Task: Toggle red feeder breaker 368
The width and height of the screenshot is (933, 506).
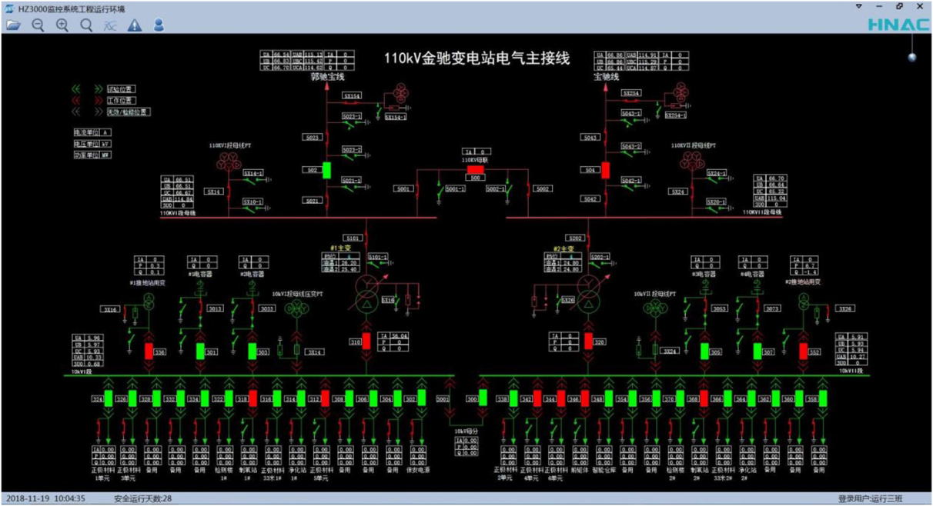Action: (704, 398)
